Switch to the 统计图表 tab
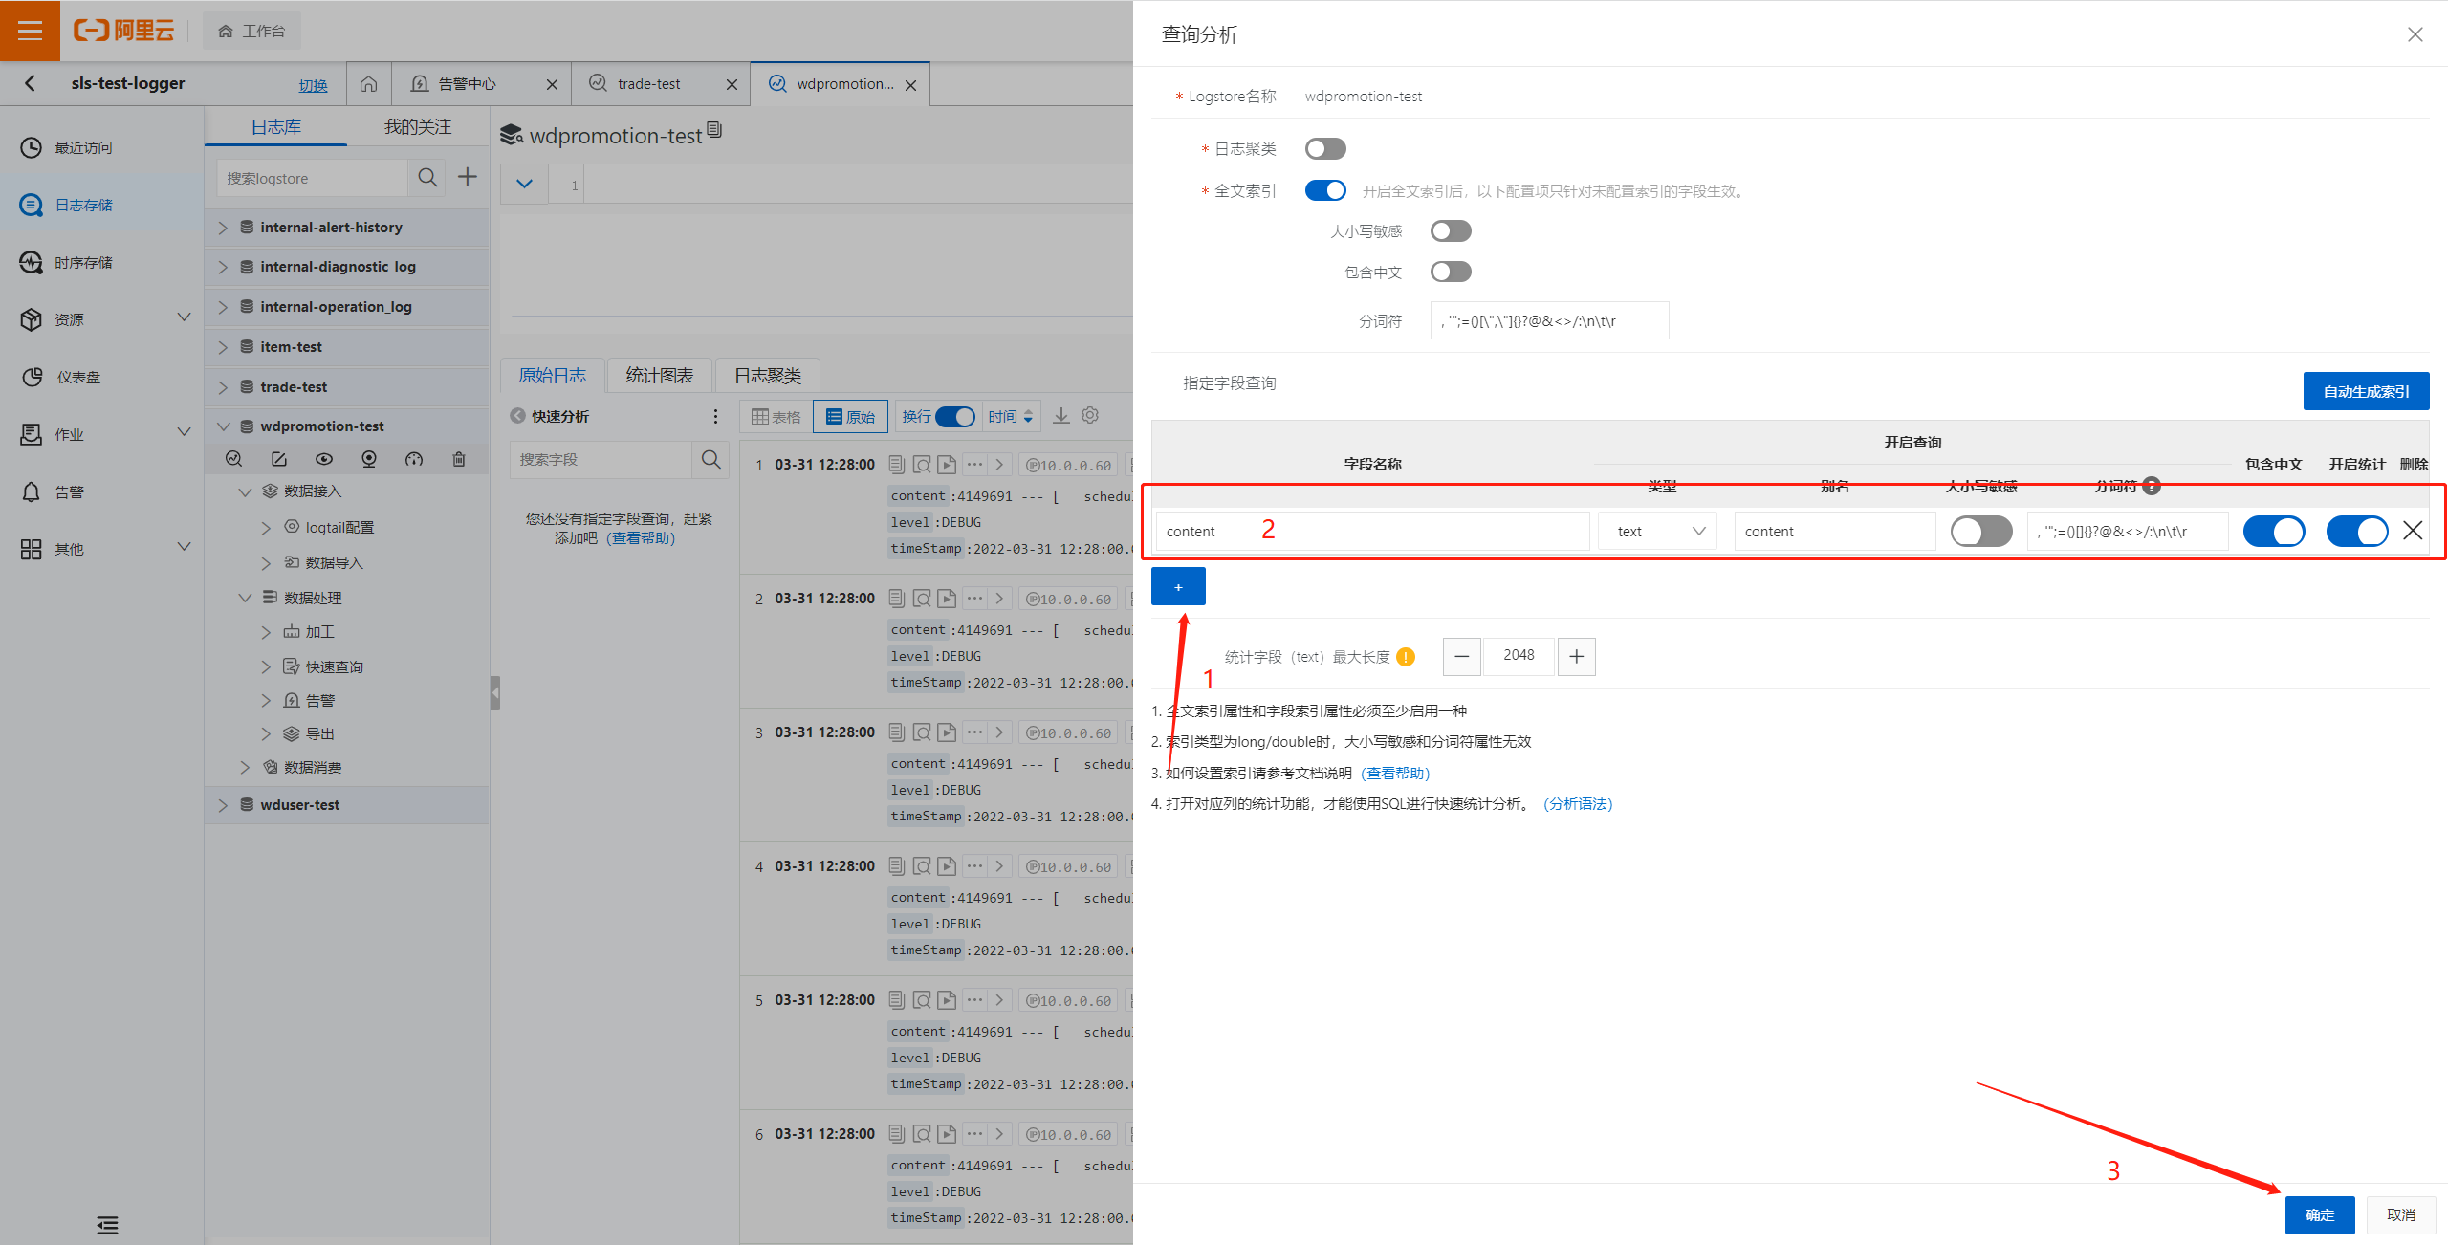 [x=660, y=376]
